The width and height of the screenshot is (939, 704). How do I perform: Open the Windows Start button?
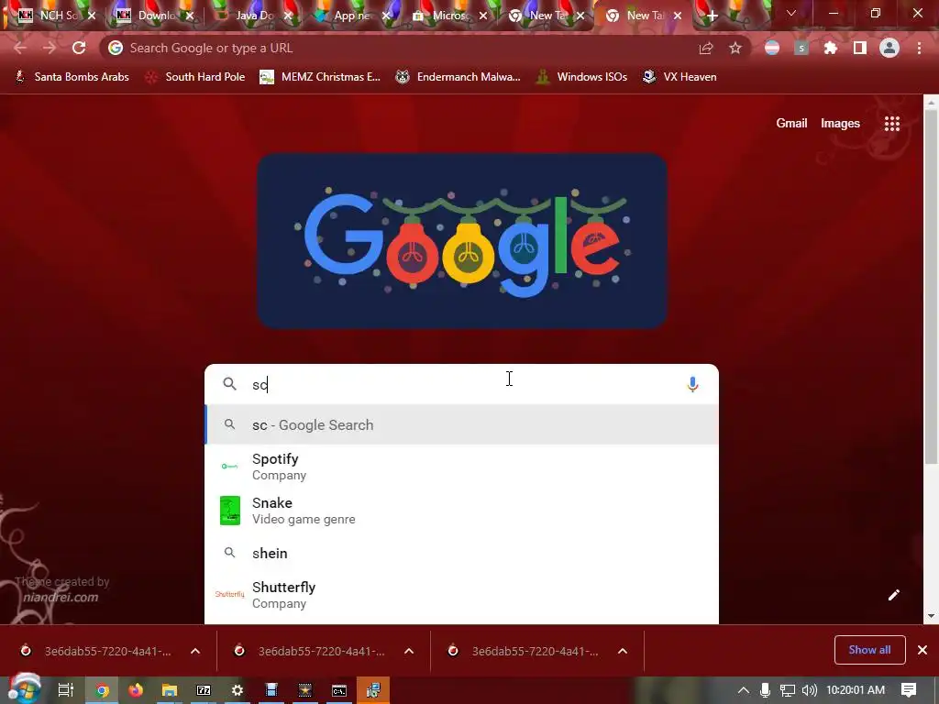point(23,689)
